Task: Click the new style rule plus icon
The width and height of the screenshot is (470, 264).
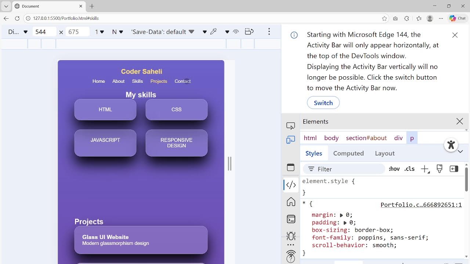Action: click(x=425, y=169)
